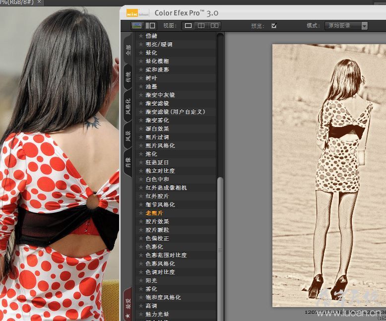Favorite star next to 白色中和
Viewport: 386px width, 321px height.
tap(141, 179)
